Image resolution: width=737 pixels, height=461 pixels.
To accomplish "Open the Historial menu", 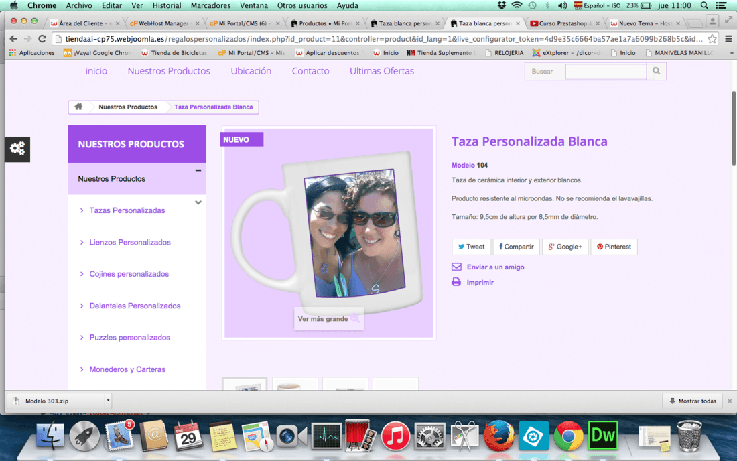I will (166, 5).
